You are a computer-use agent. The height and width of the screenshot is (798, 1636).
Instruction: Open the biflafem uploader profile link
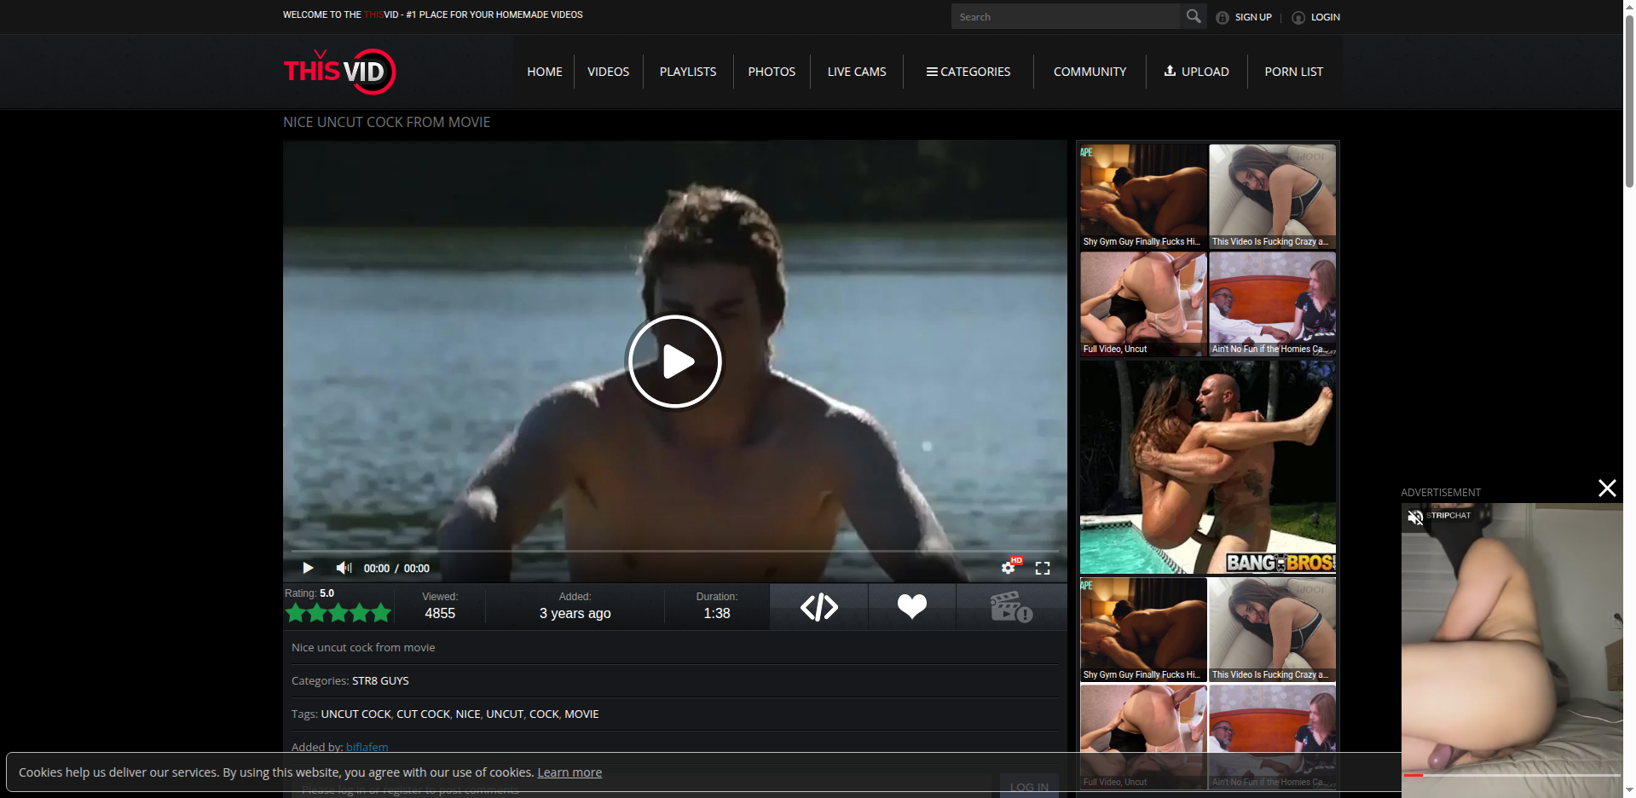(367, 747)
